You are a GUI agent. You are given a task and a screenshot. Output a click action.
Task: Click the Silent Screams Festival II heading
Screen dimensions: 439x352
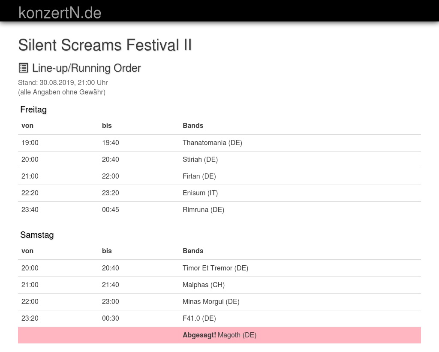coord(105,45)
